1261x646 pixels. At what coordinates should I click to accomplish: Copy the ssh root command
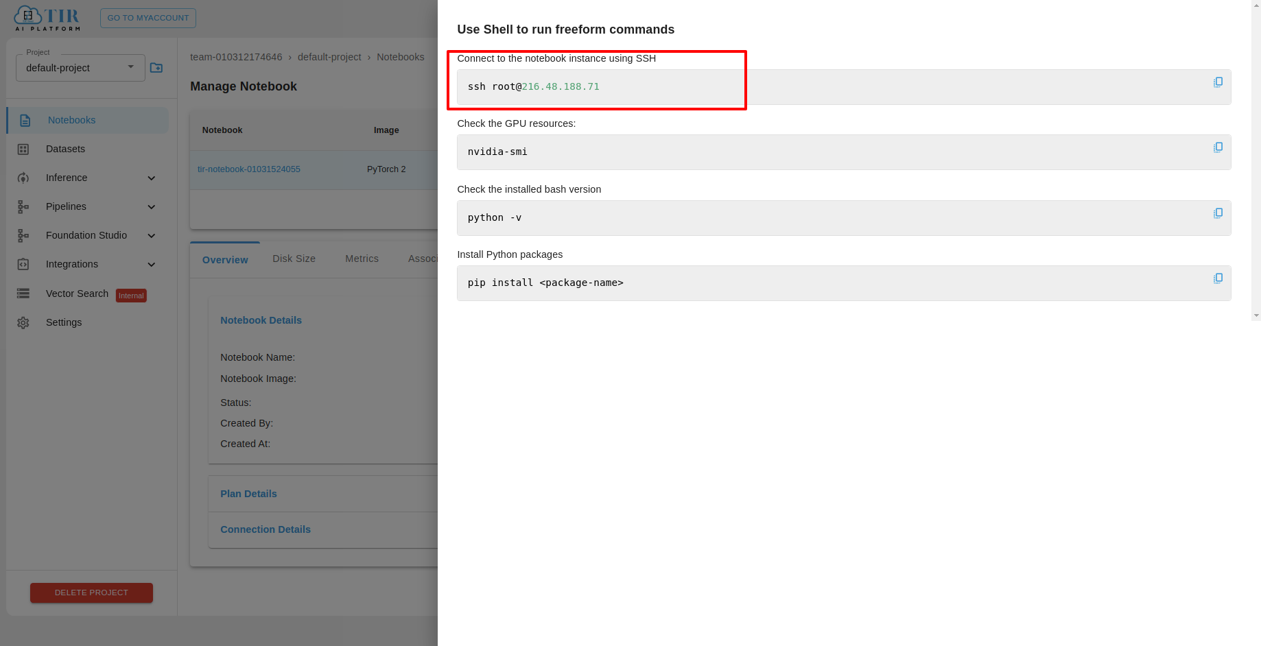pos(1218,82)
